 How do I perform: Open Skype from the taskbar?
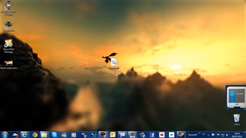coord(54,135)
